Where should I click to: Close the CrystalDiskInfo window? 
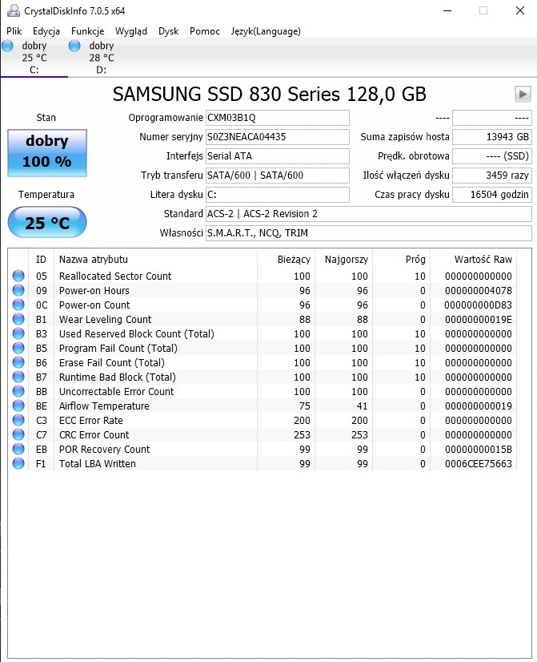tap(520, 10)
